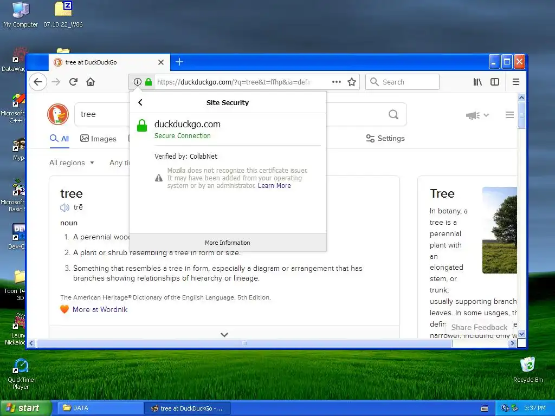
Task: Click into the Firefox Search box
Action: point(403,82)
